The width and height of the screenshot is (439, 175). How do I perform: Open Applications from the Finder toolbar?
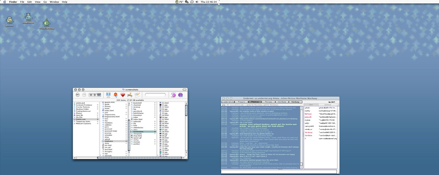130,95
